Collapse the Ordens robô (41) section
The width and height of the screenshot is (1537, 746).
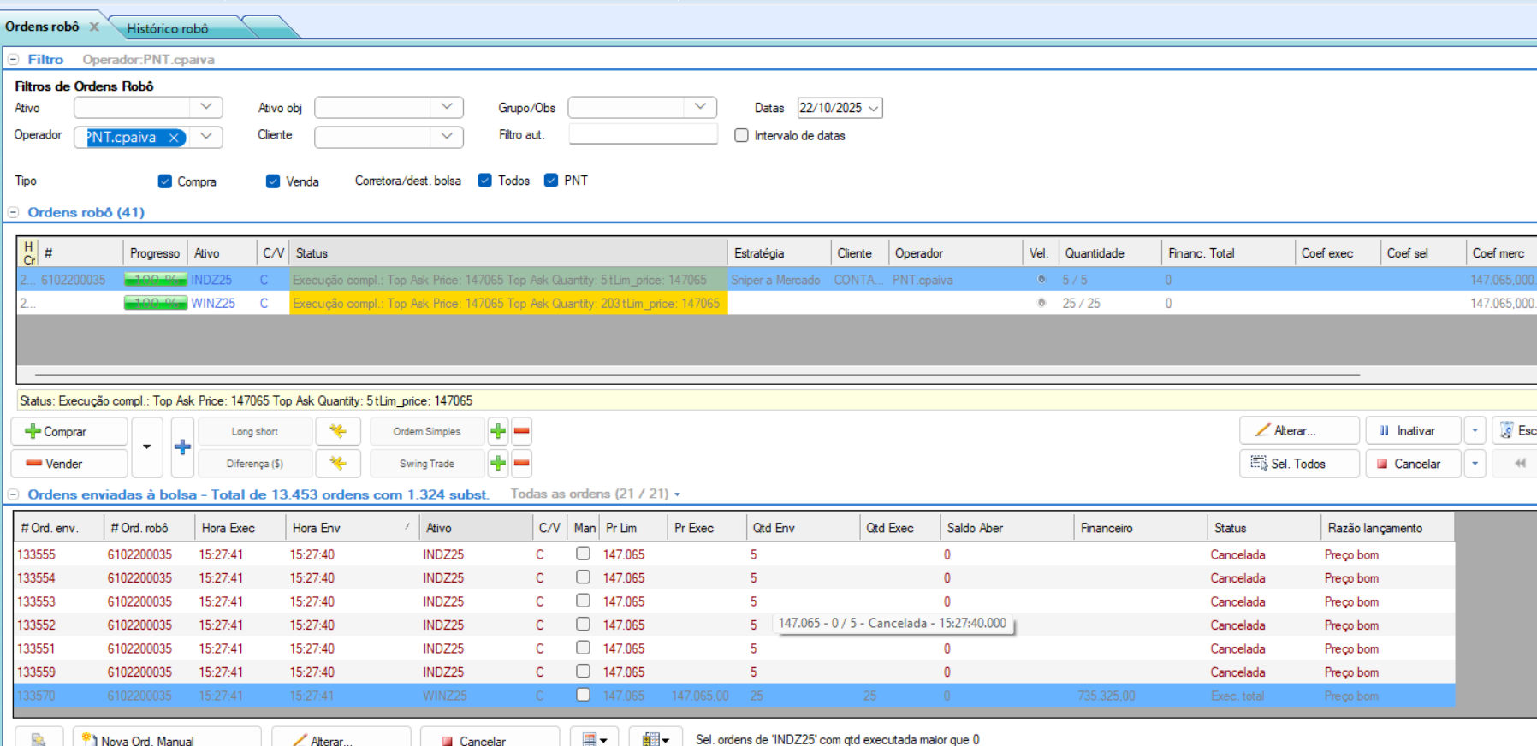tap(14, 212)
